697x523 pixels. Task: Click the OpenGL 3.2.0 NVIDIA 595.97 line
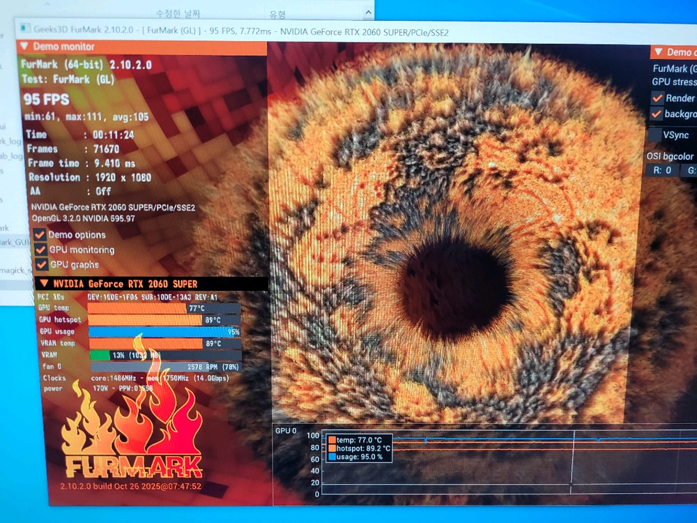coord(83,218)
